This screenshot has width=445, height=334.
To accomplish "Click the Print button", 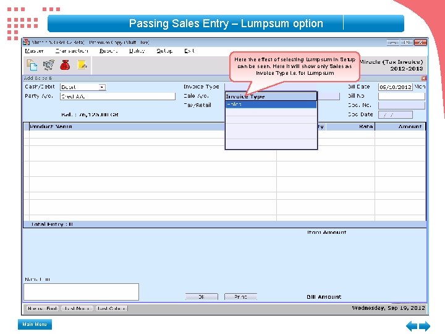I will (240, 297).
